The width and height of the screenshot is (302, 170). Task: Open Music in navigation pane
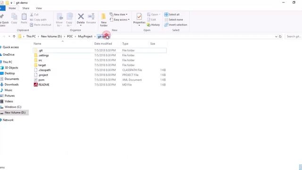(x=8, y=90)
